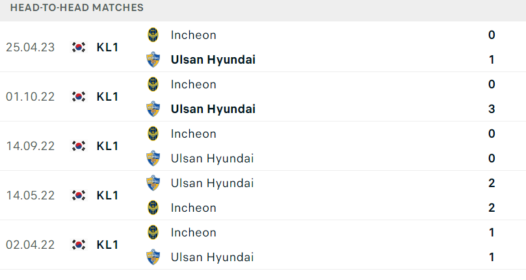Select Incheon team name in 02.04.22 match
Image resolution: width=526 pixels, height=280 pixels.
coord(194,233)
